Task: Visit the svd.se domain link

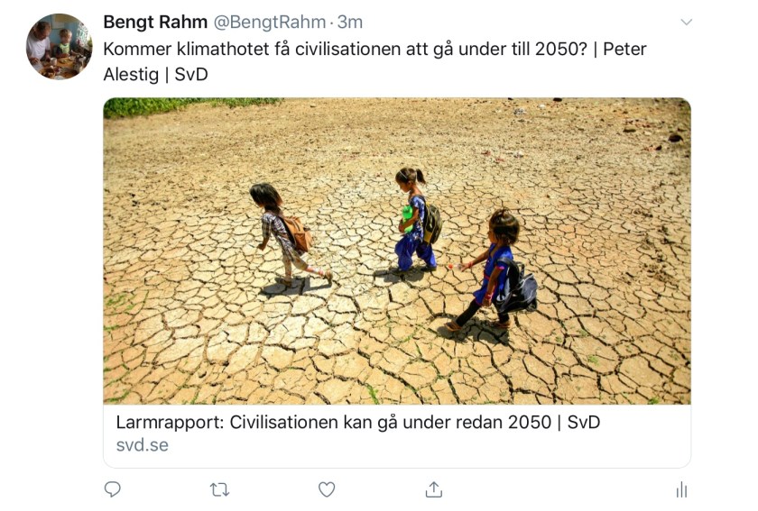Action: pyautogui.click(x=142, y=445)
